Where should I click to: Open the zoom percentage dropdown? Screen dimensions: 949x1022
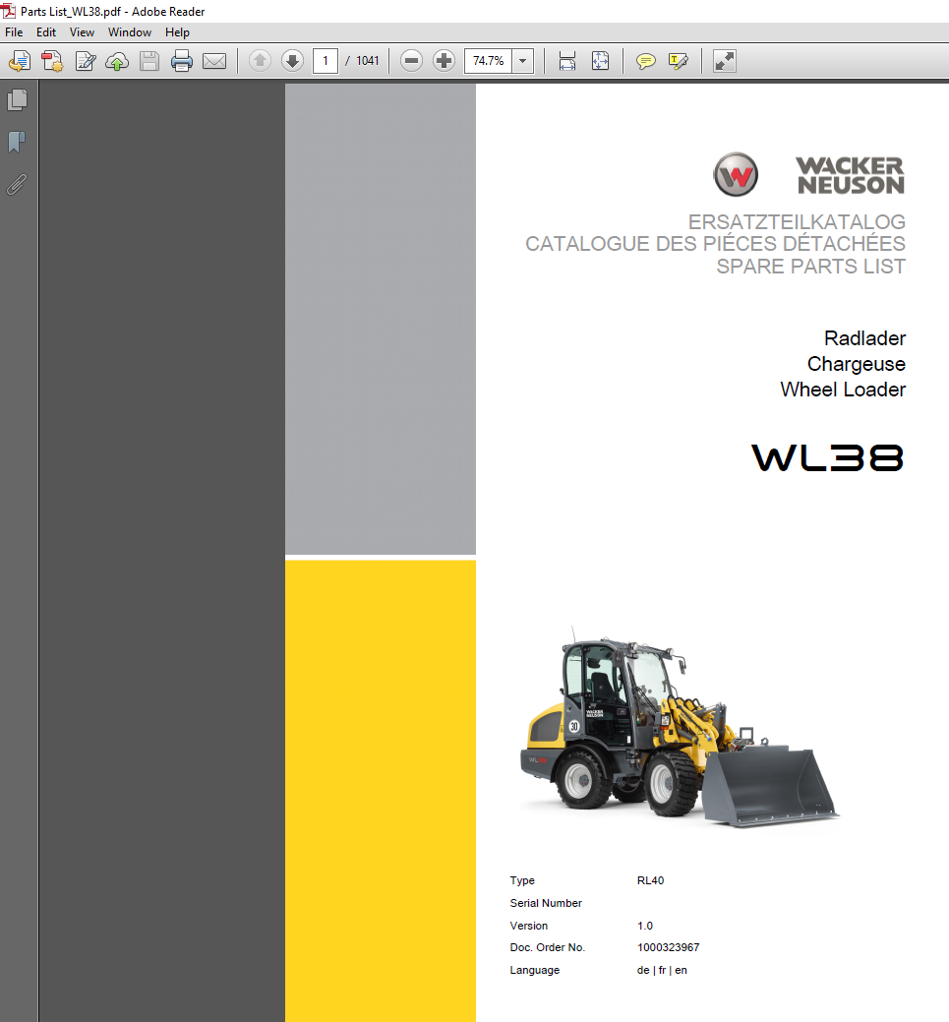(522, 60)
